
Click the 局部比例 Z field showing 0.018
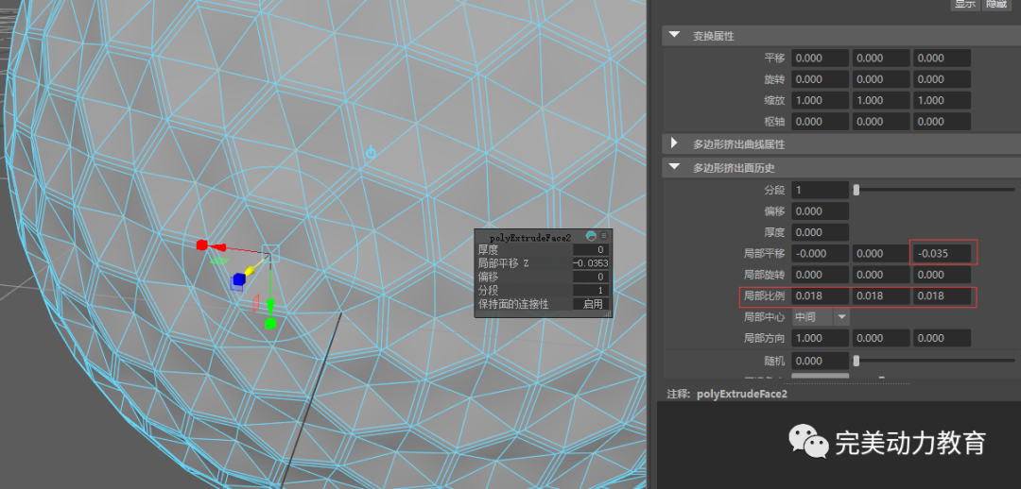coord(942,295)
